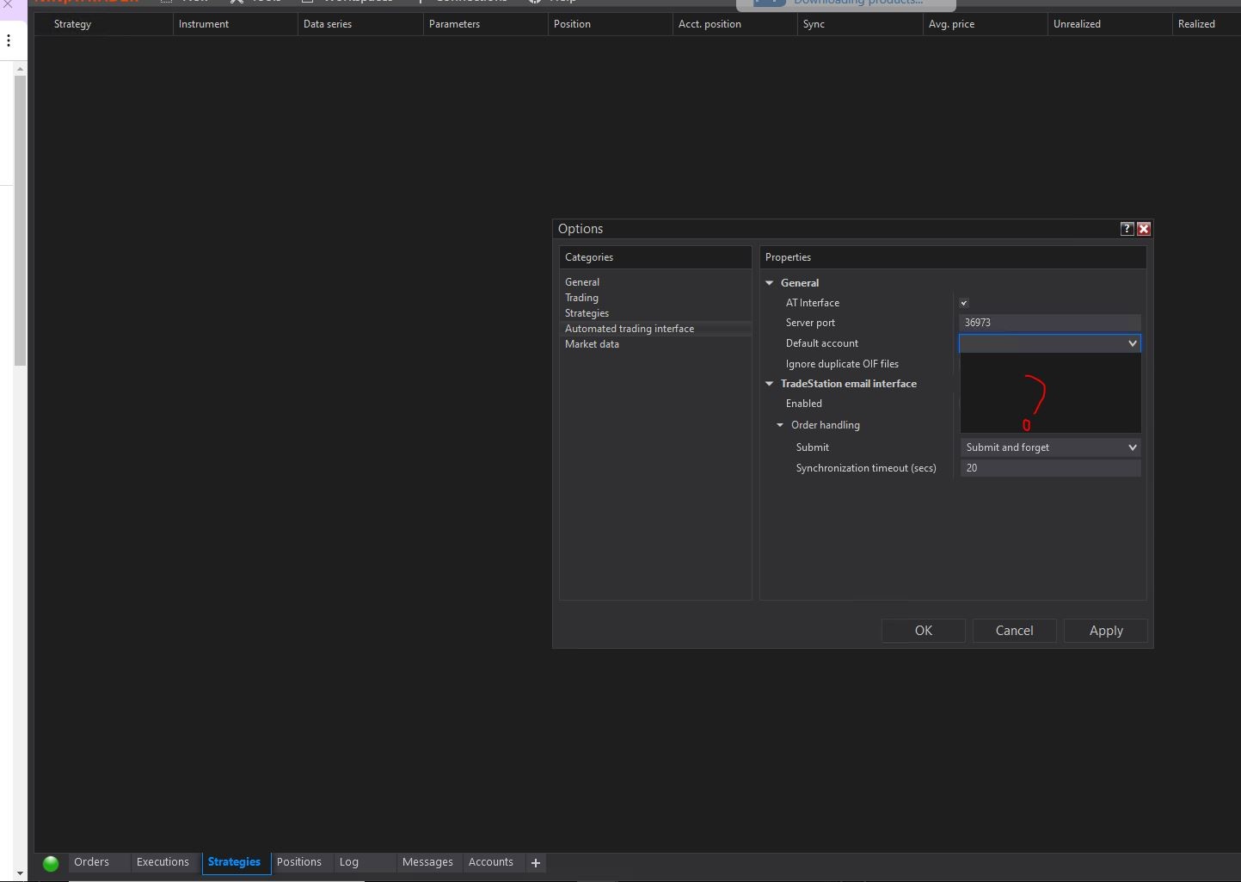This screenshot has height=882, width=1241.
Task: Open the three-dot menu at the left edge
Action: click(9, 40)
